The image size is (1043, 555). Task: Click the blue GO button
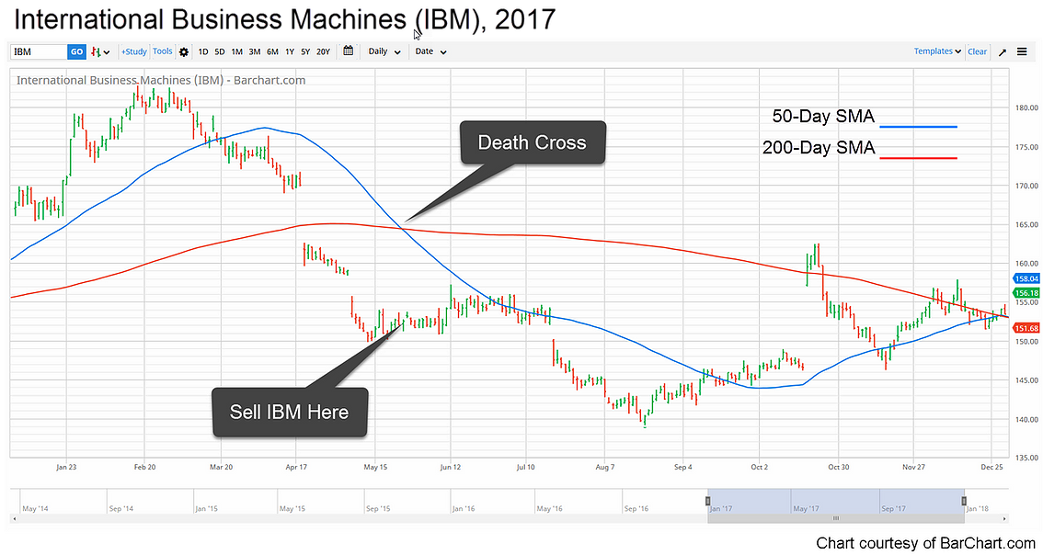(x=77, y=51)
